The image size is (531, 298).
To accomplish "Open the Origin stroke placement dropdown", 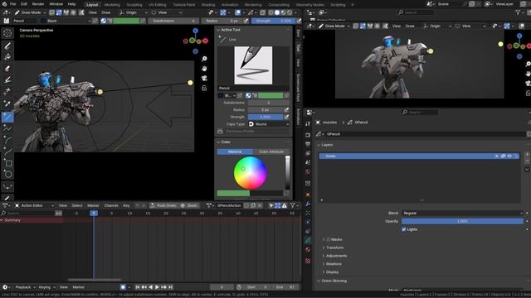I will coord(133,12).
